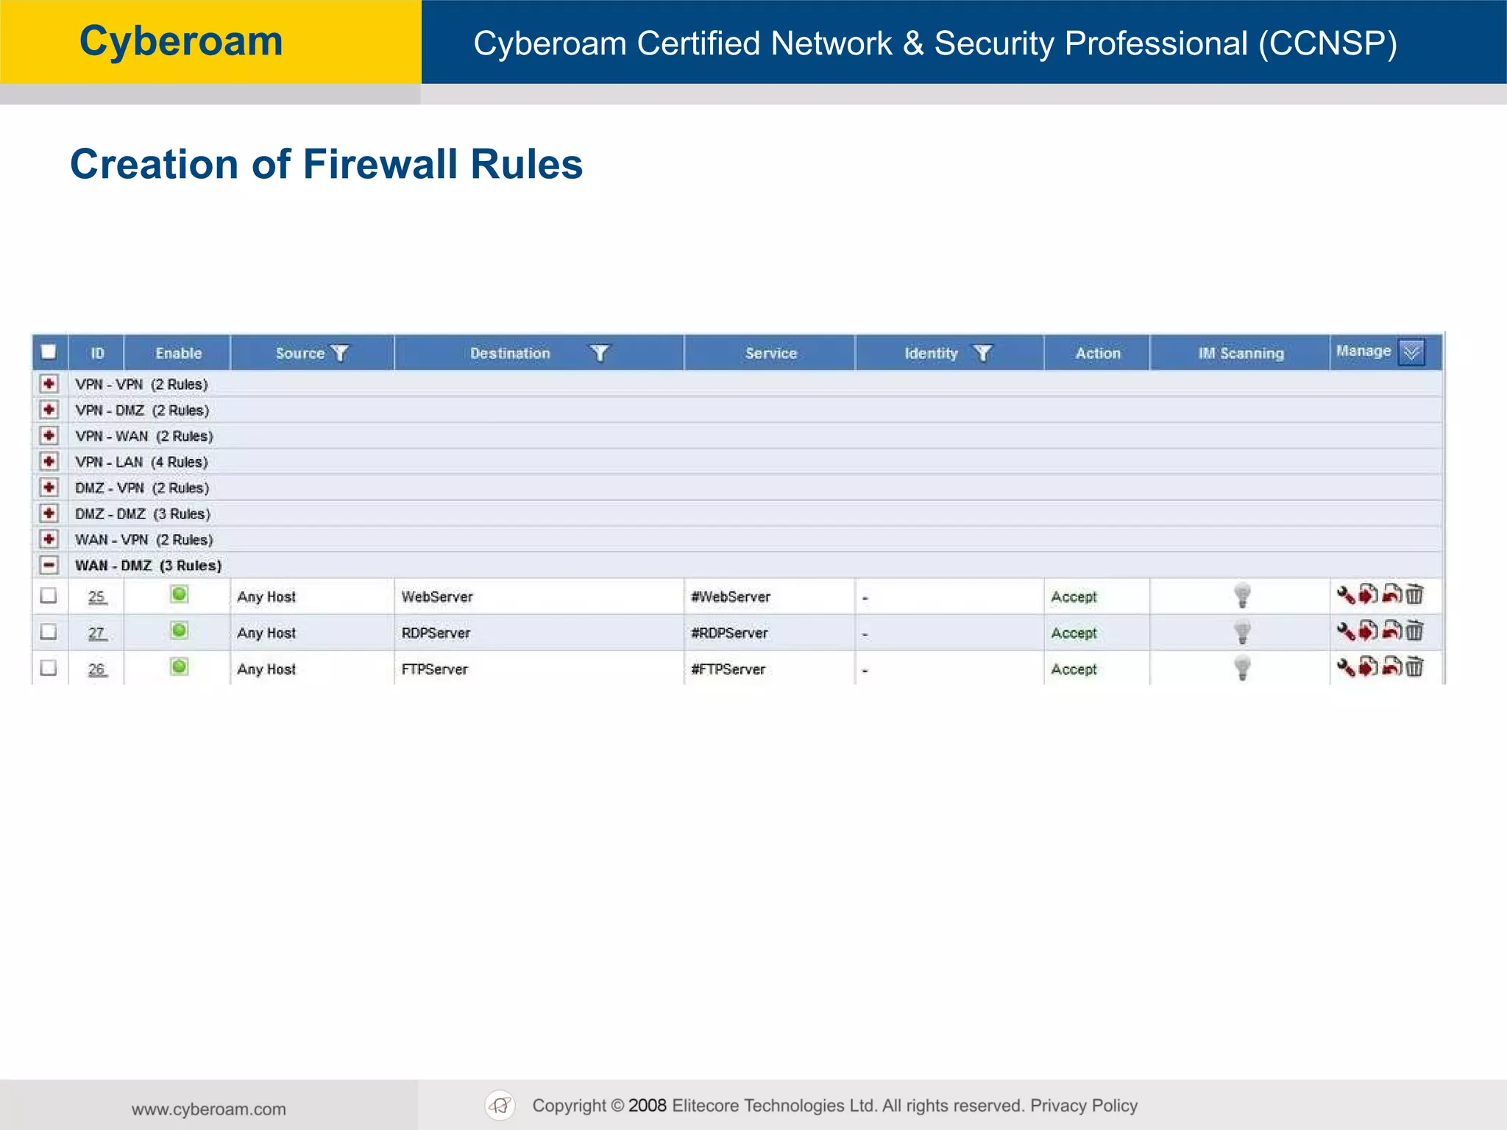Click the ID column header

(x=97, y=353)
